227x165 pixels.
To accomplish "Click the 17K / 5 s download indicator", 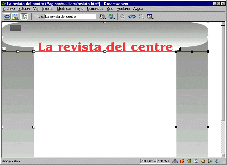I will [164, 161].
